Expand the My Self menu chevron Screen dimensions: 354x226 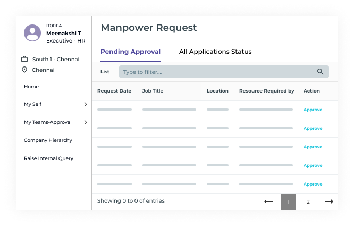coord(85,105)
